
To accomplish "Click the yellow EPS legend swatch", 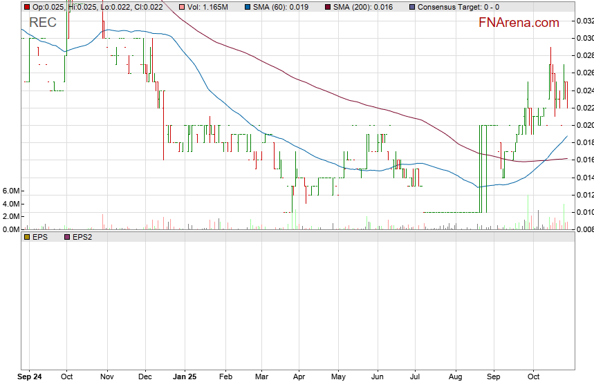I will [x=27, y=237].
